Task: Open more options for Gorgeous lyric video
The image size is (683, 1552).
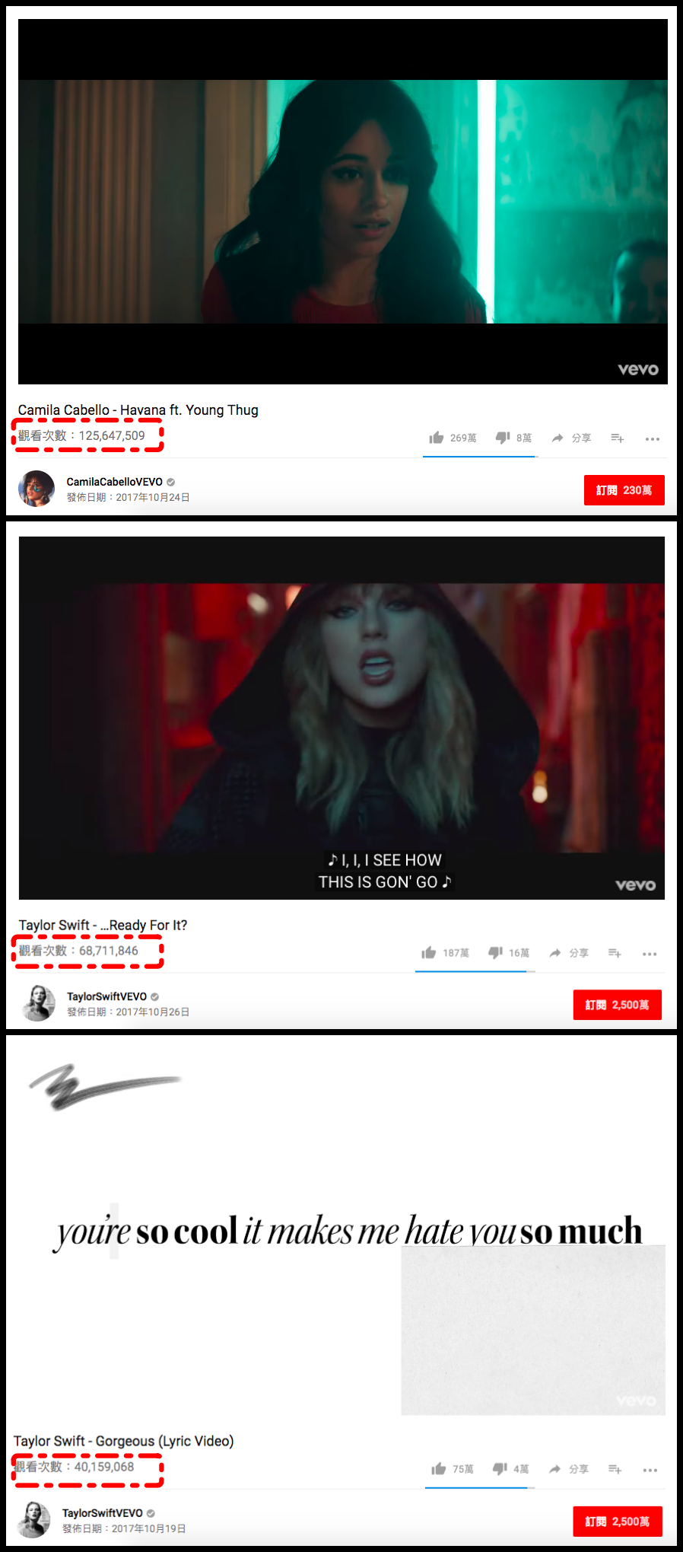Action: [x=650, y=1470]
